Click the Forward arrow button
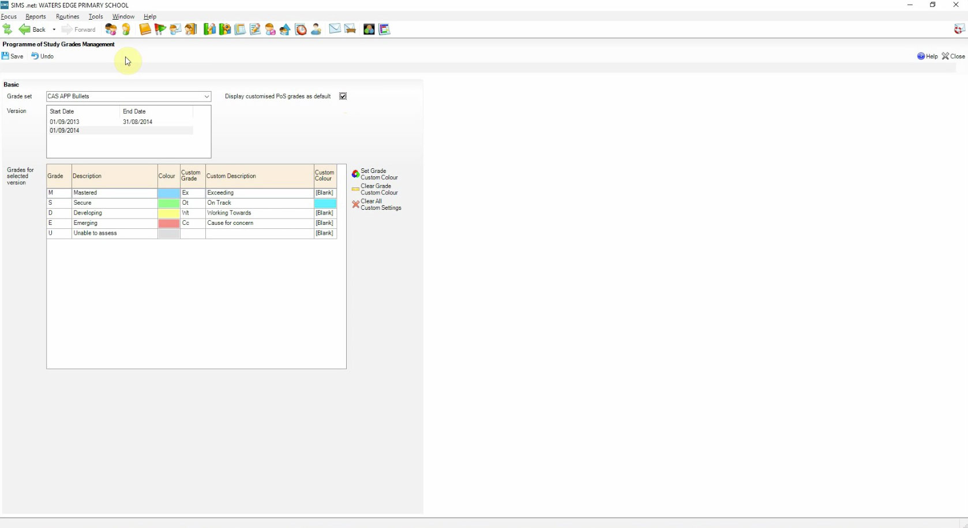Screen dimensions: 968x528 (x=78, y=29)
